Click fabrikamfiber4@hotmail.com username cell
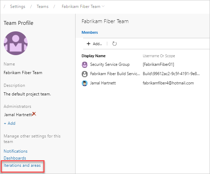This screenshot has width=210, height=174. point(168,83)
